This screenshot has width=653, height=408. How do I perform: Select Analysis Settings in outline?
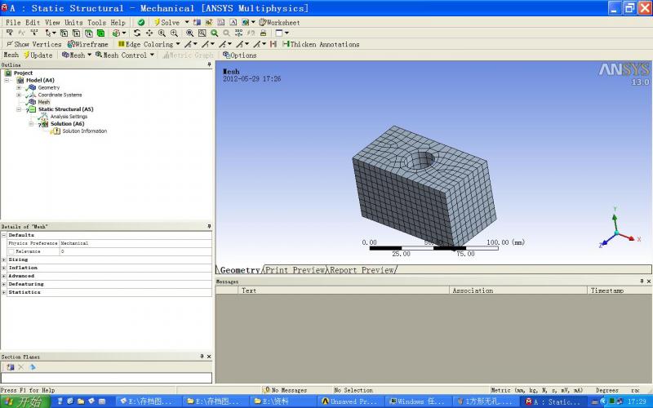pos(69,117)
